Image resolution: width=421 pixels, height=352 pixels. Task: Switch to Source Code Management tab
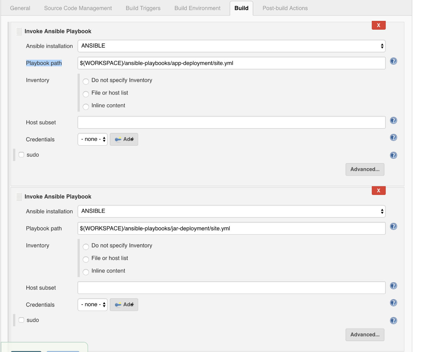78,8
